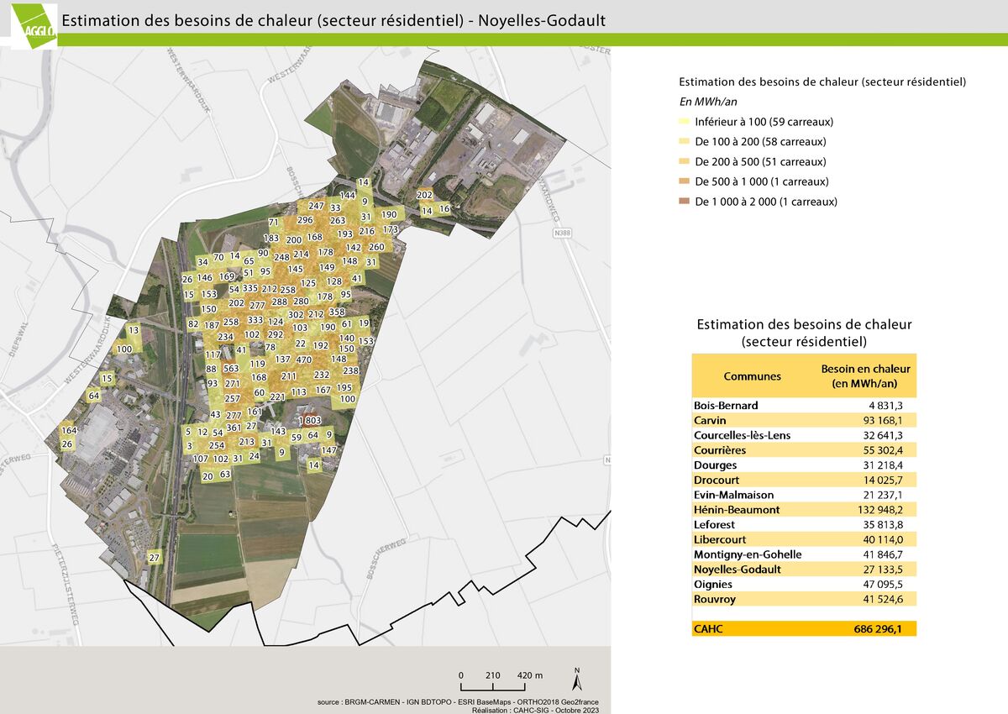Click the legend heading 'Estimation des besoins de chaleur'
Image resolution: width=1008 pixels, height=714 pixels.
[x=822, y=82]
